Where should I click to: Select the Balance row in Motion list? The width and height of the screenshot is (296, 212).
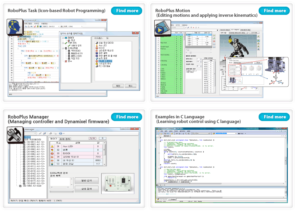coord(171,79)
